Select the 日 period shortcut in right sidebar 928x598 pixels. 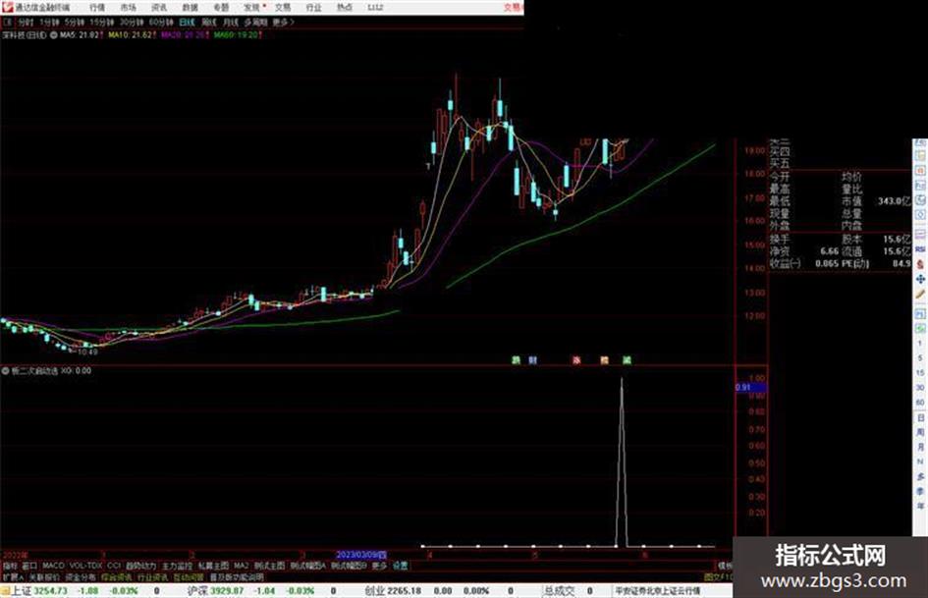920,418
